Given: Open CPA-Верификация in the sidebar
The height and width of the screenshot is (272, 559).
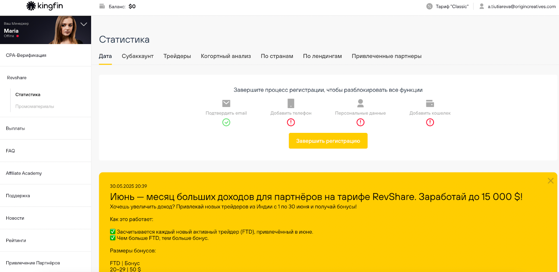Looking at the screenshot, I should coord(45,55).
